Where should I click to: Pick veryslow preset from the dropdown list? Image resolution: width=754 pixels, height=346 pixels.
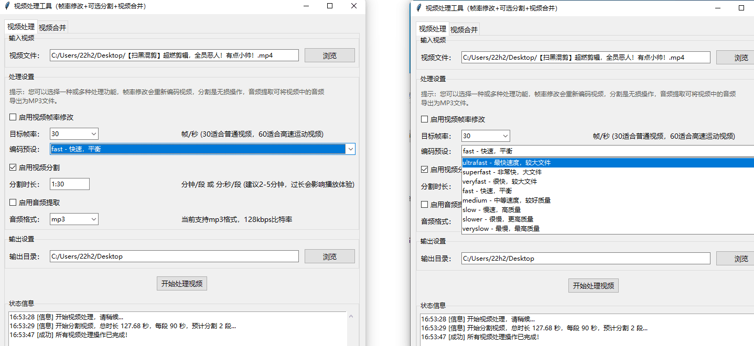point(501,229)
